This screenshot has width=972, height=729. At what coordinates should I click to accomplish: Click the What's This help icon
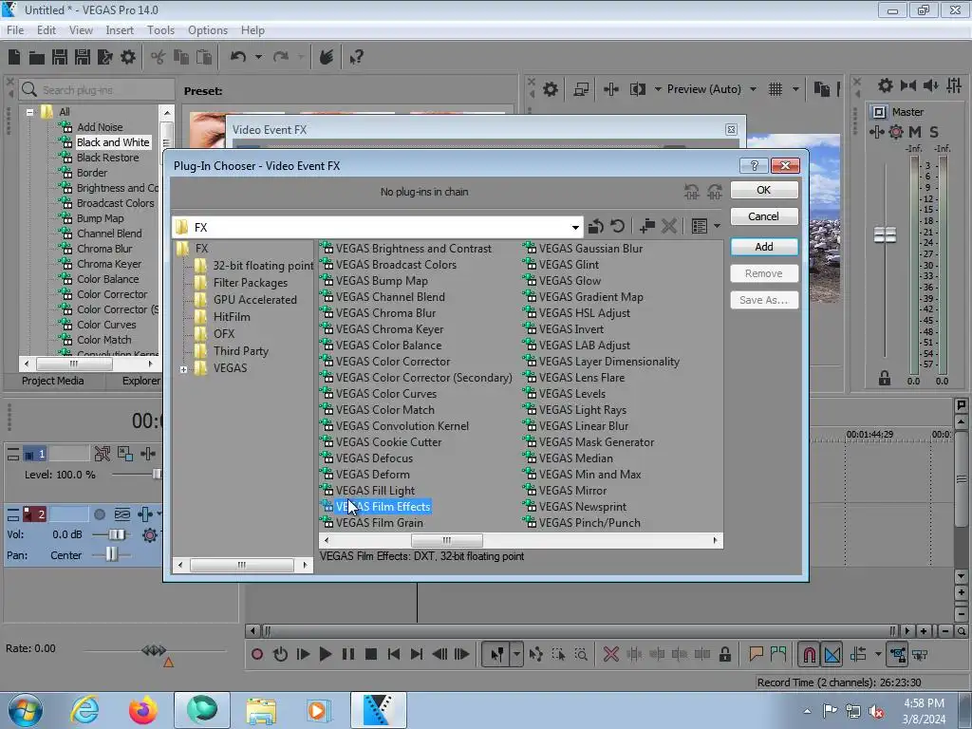click(x=356, y=58)
